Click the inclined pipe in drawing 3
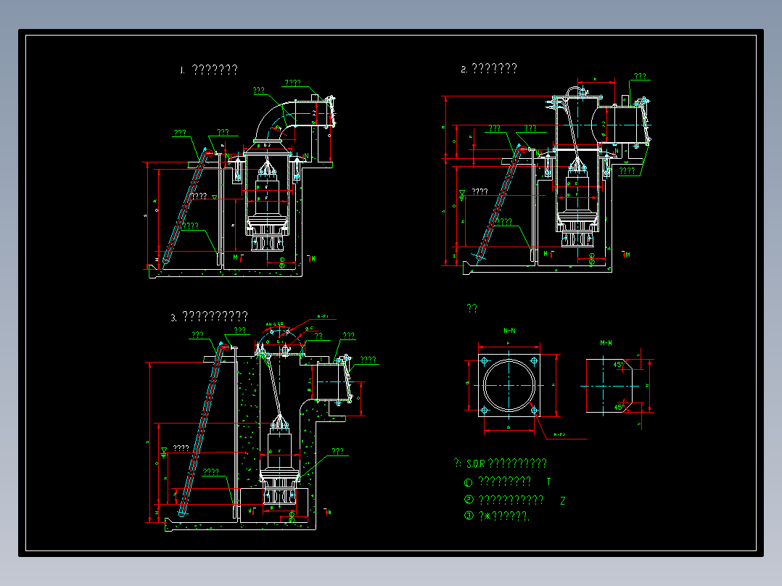The height and width of the screenshot is (586, 782). pos(202,429)
